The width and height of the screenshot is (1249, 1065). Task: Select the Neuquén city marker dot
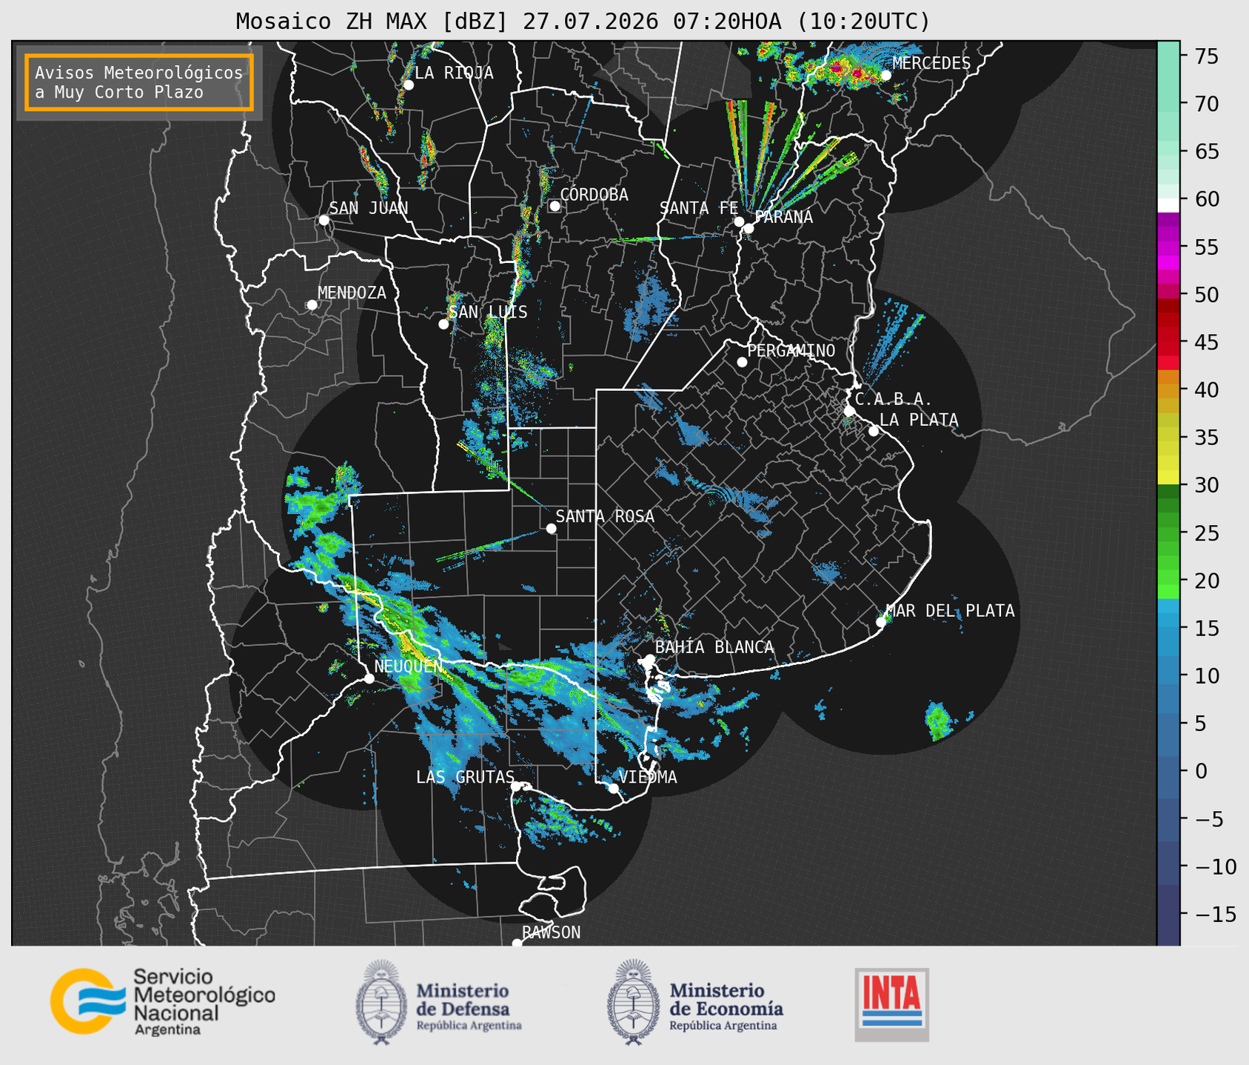[x=369, y=678]
